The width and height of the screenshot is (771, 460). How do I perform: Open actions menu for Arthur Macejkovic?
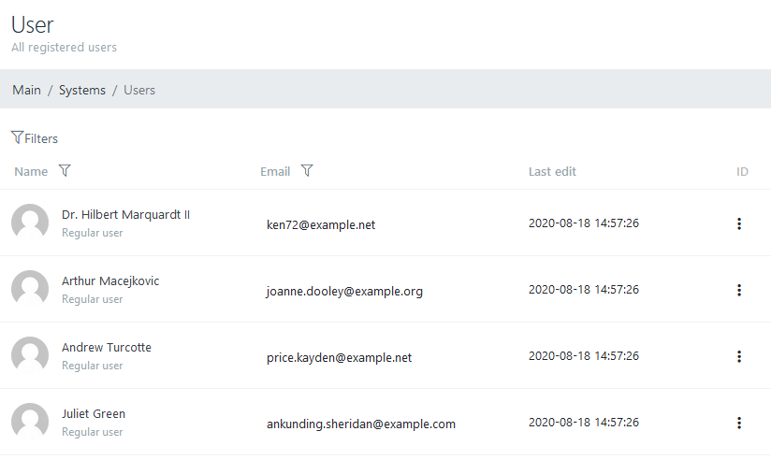click(x=738, y=290)
